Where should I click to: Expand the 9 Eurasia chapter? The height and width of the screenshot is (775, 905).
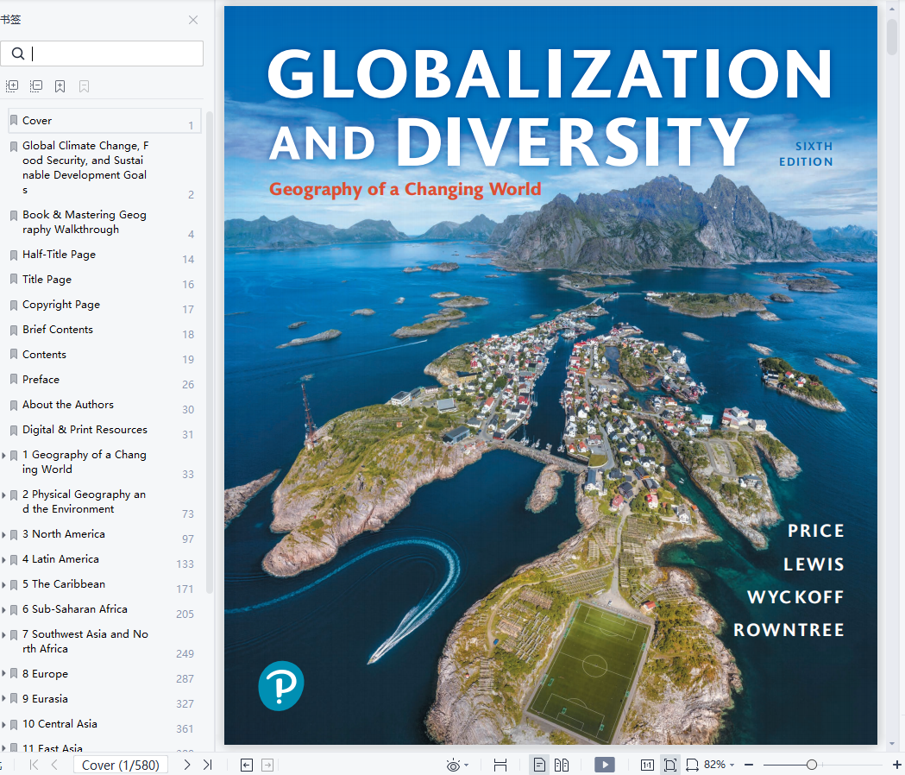pyautogui.click(x=4, y=699)
